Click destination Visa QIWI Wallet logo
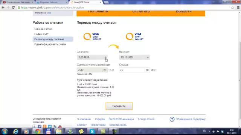241x135 pixels. click(x=134, y=37)
